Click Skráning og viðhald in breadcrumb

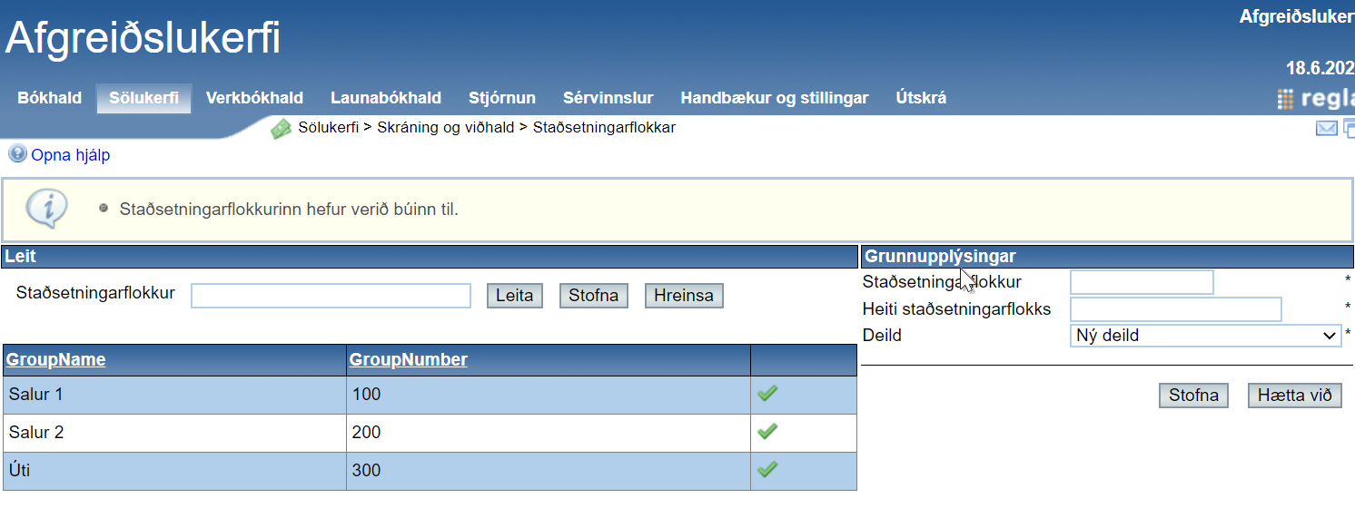point(446,127)
